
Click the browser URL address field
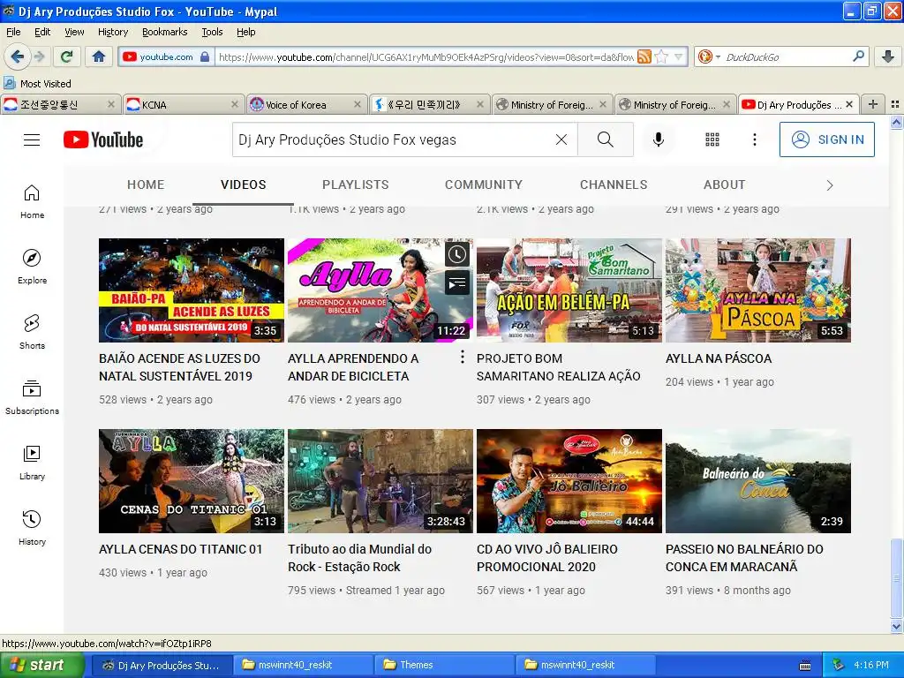[x=426, y=56]
